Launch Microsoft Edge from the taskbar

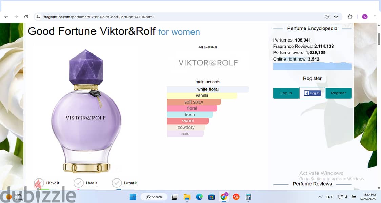point(199,197)
